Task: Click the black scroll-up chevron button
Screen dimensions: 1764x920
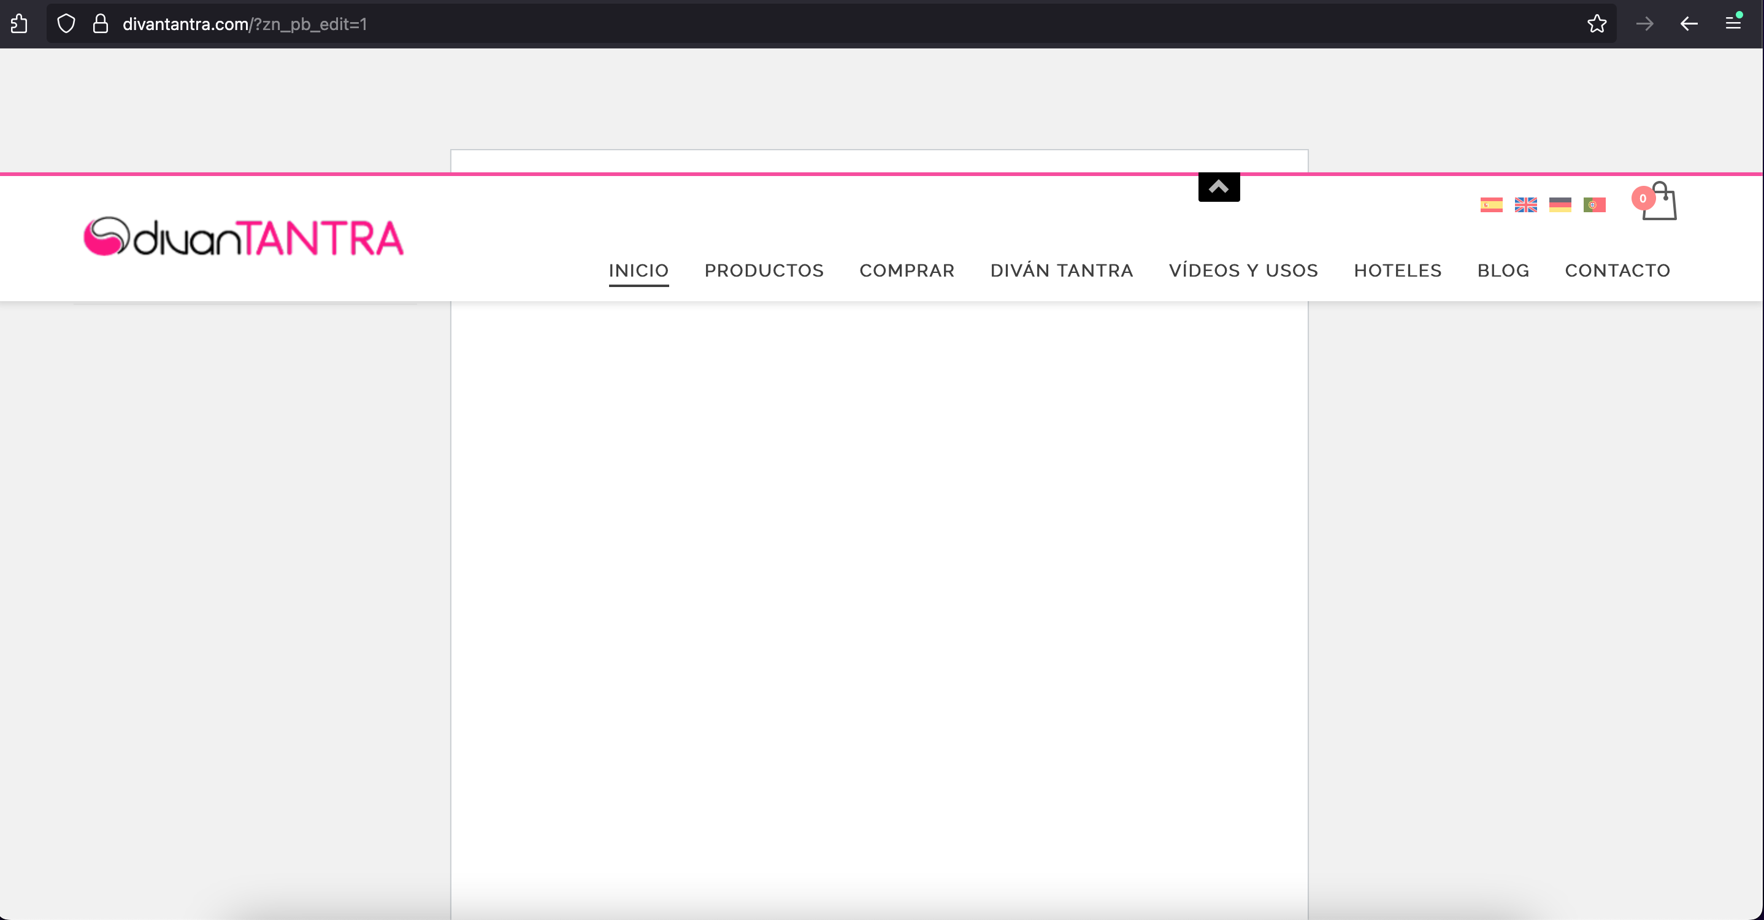Action: (1218, 187)
